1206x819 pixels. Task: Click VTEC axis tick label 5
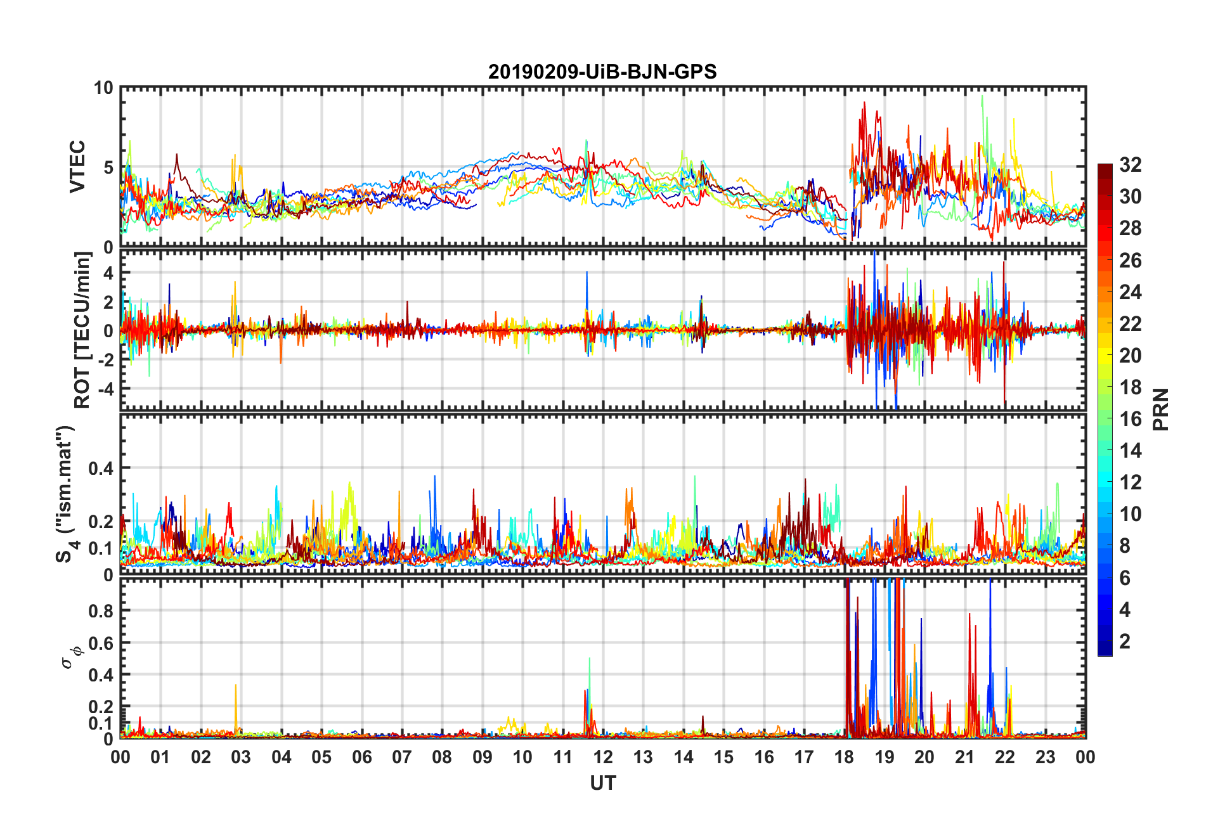coord(108,167)
